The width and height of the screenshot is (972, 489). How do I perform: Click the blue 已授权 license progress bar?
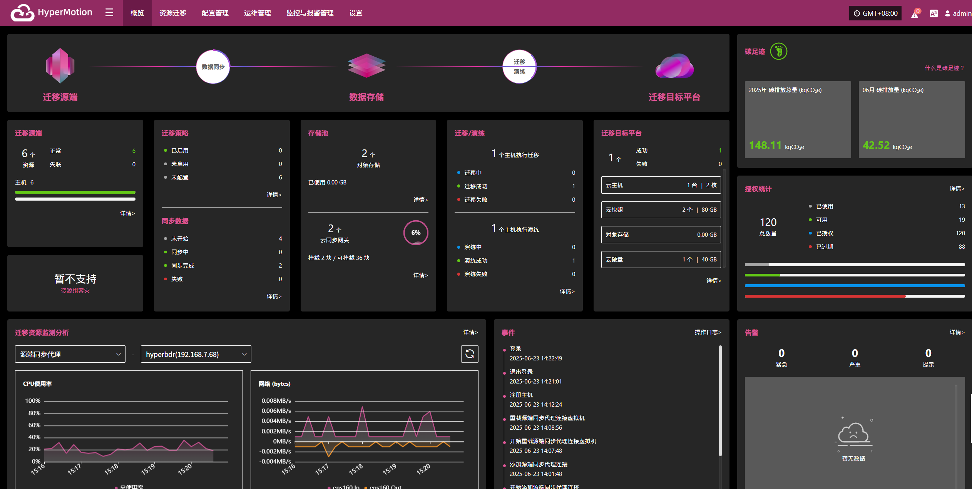click(855, 286)
